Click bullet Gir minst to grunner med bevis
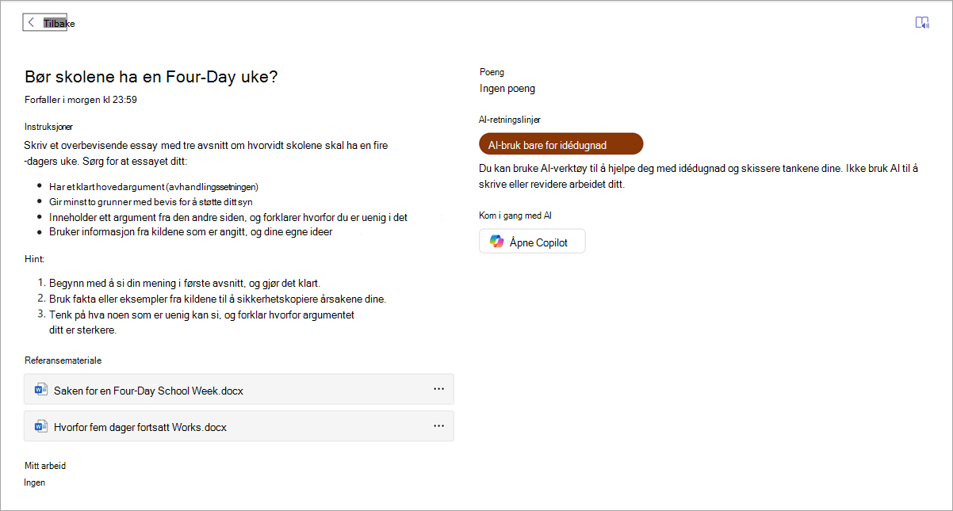Viewport: 953px width, 511px height. coord(151,202)
